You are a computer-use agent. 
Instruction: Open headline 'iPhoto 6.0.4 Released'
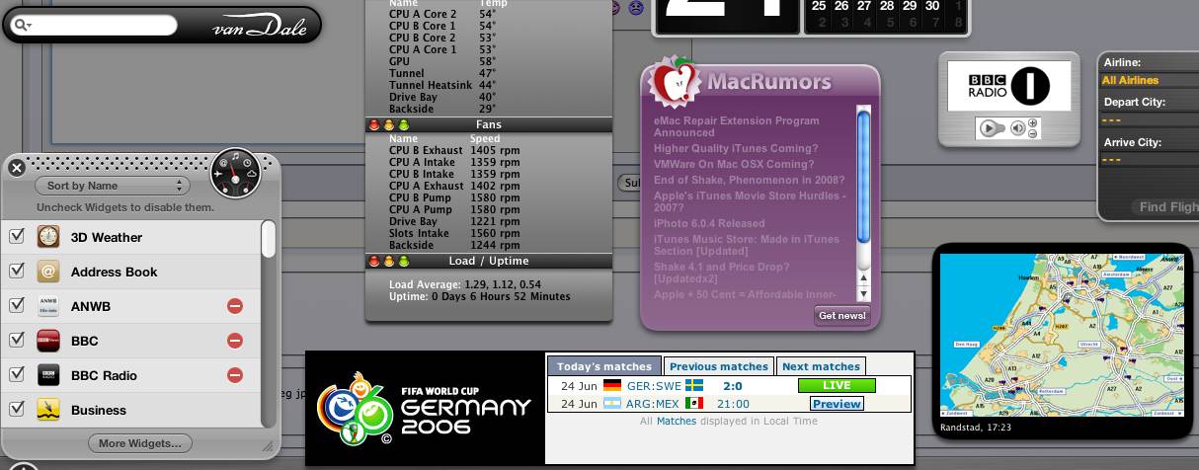click(709, 223)
